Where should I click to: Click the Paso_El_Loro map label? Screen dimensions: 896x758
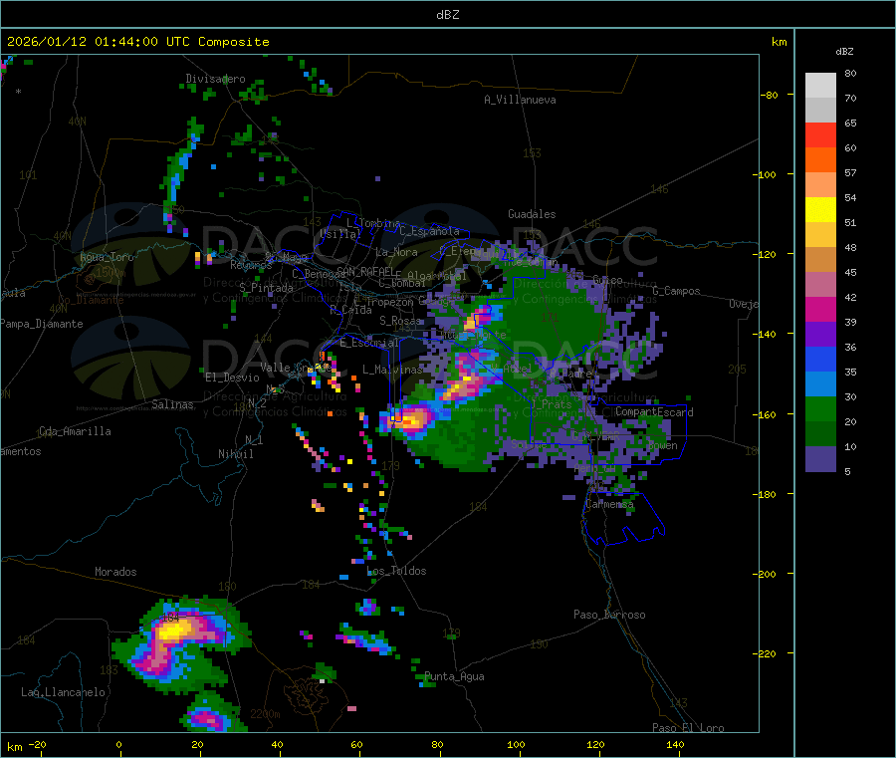click(688, 728)
